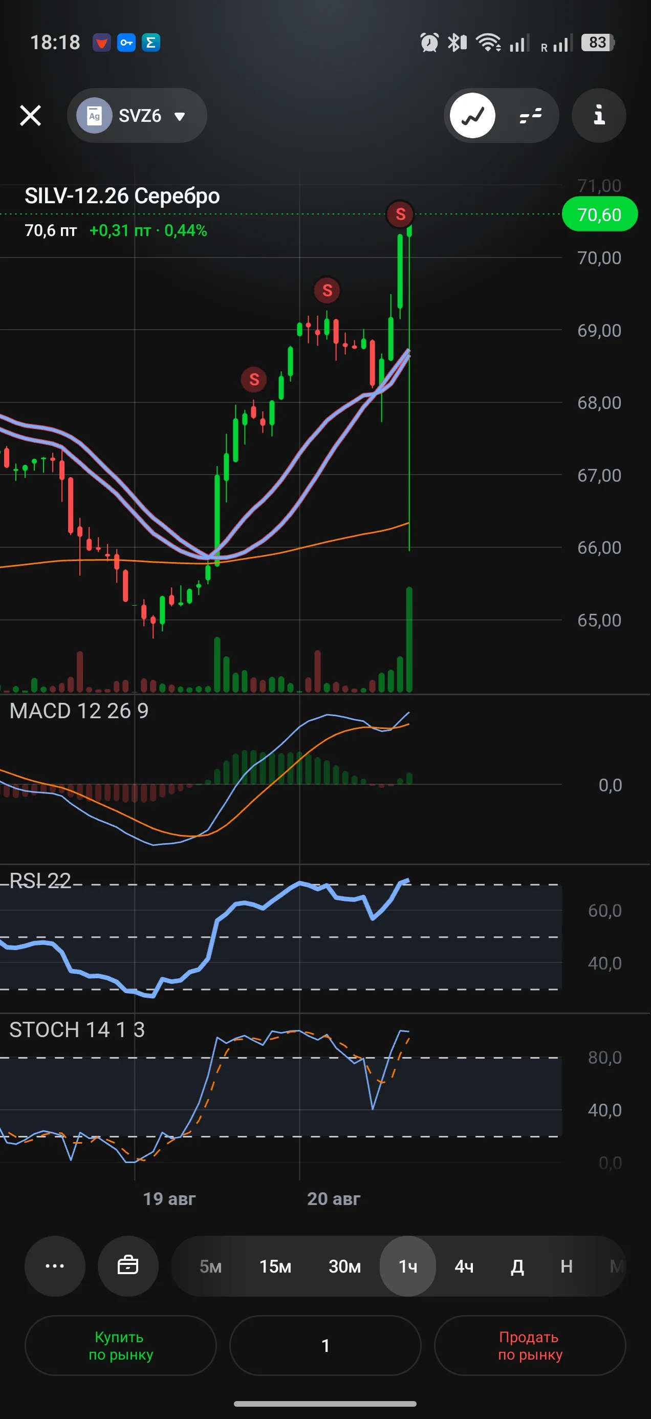Tap the 66,00 price axis label

click(x=599, y=548)
